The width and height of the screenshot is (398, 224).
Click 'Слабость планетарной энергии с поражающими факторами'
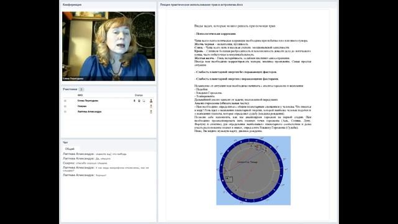[x=236, y=79]
